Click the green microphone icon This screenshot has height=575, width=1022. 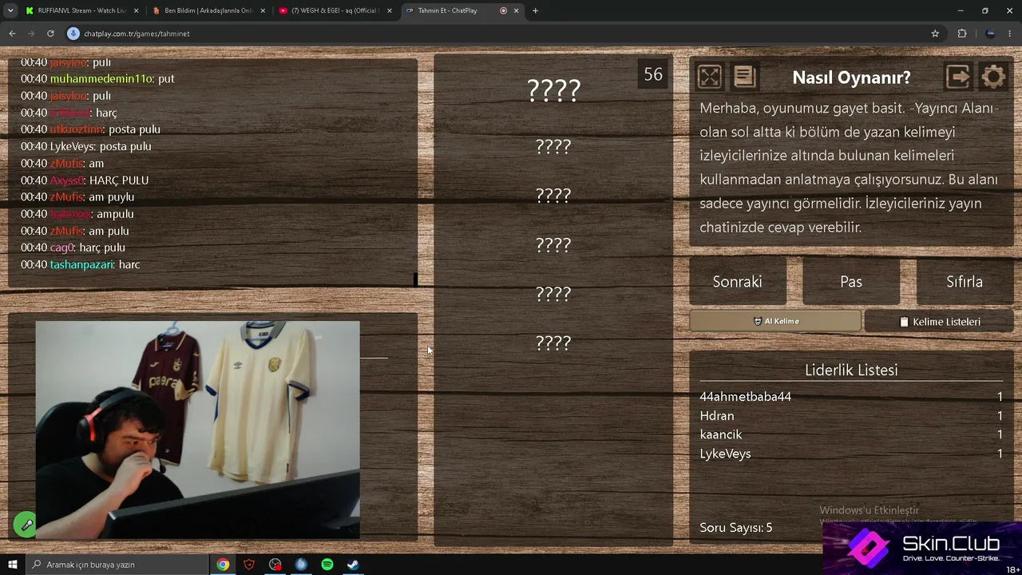pyautogui.click(x=26, y=525)
